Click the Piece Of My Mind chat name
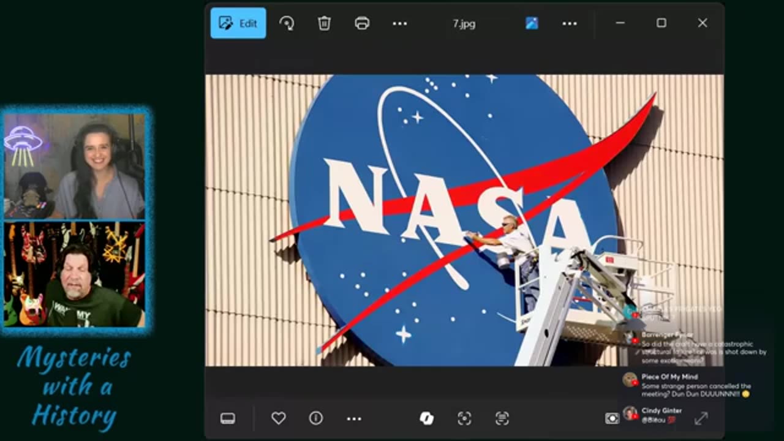The image size is (784, 441). click(669, 377)
